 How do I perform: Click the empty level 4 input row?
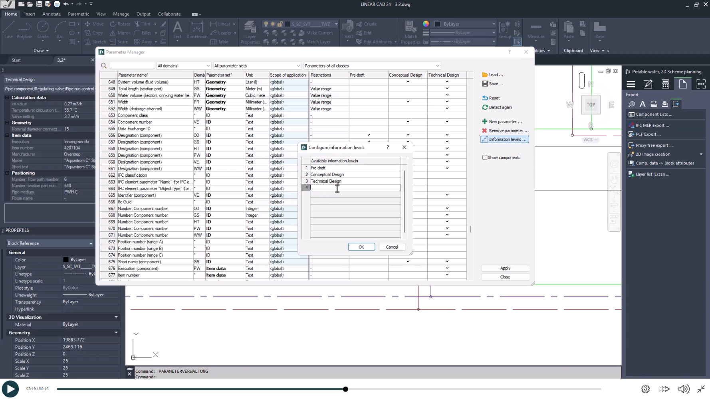tap(355, 188)
